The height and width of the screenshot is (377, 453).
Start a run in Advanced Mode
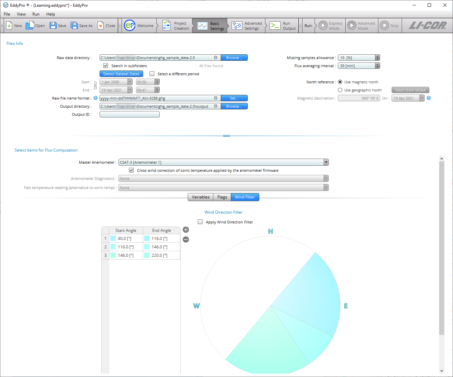362,26
